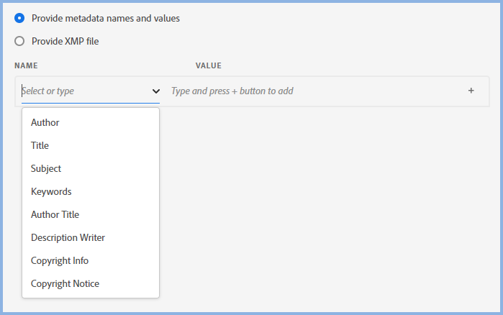503x315 pixels.
Task: Select Copyright Notice at the list bottom
Action: point(65,283)
